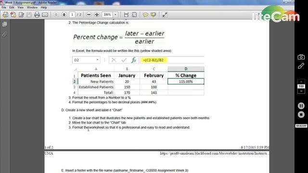Click the 'Create a new sheet' instruction D
This screenshot has height=173, width=308.
pyautogui.click(x=92, y=110)
